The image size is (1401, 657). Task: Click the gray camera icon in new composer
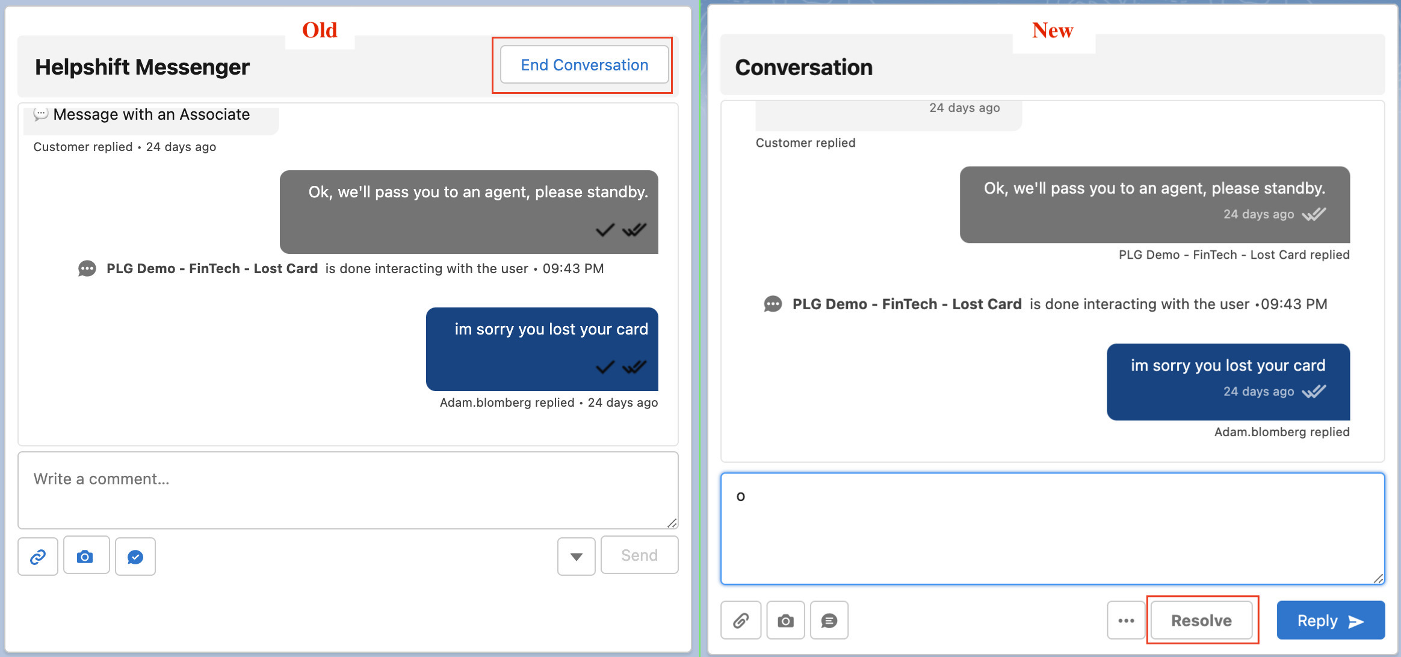pos(785,620)
